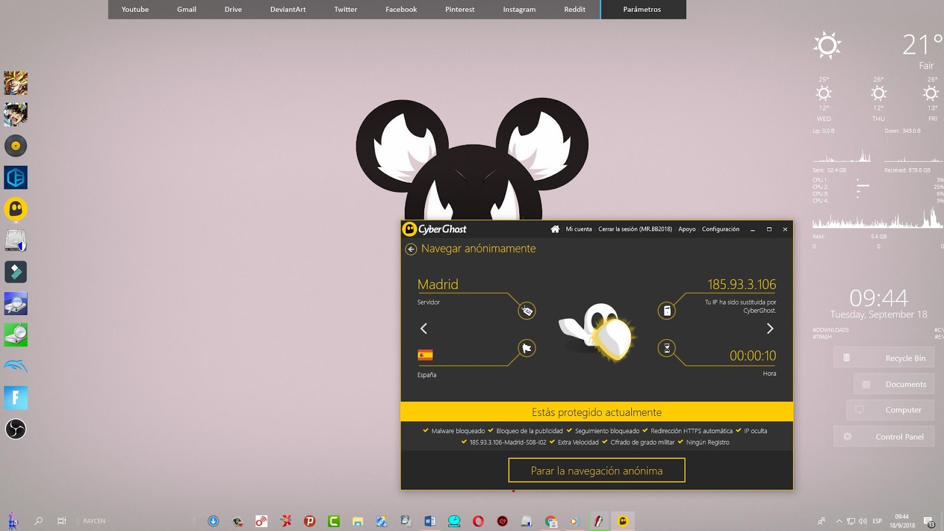Open File Explorer from the taskbar
This screenshot has height=531, width=944.
[358, 521]
